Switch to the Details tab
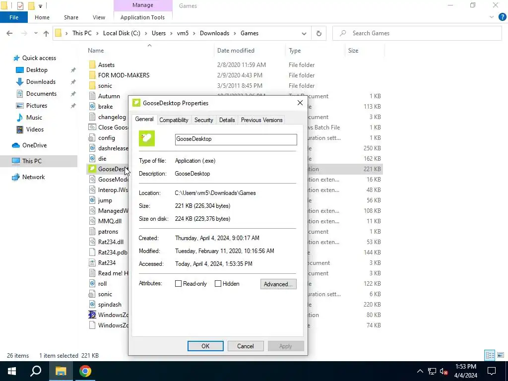Screen dimensions: 508x381 (x=227, y=120)
